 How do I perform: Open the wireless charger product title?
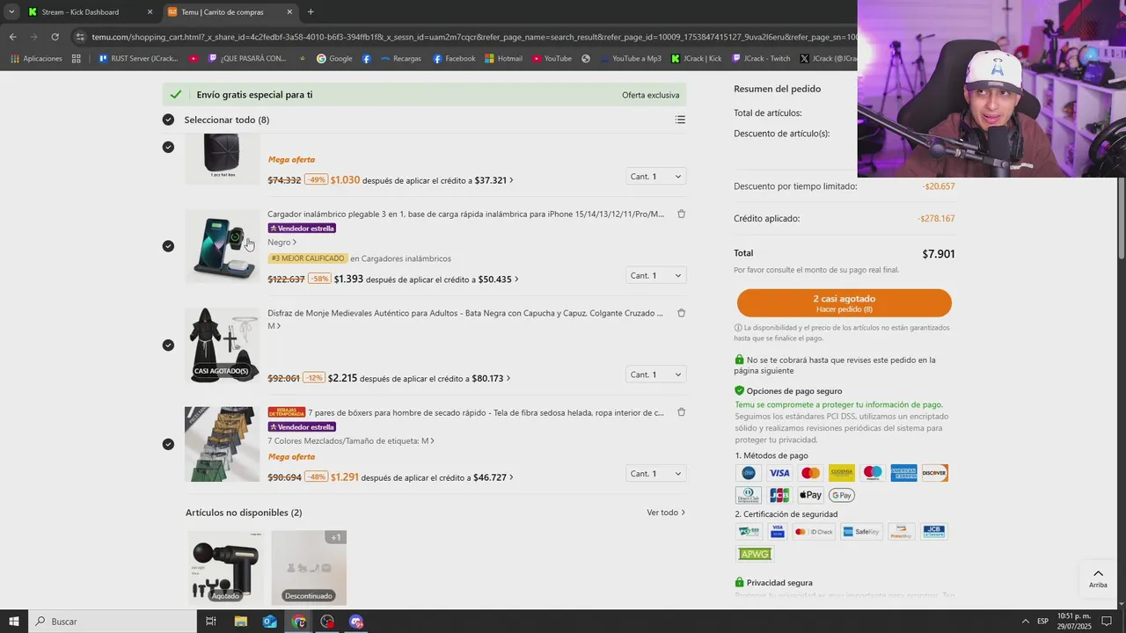466,214
